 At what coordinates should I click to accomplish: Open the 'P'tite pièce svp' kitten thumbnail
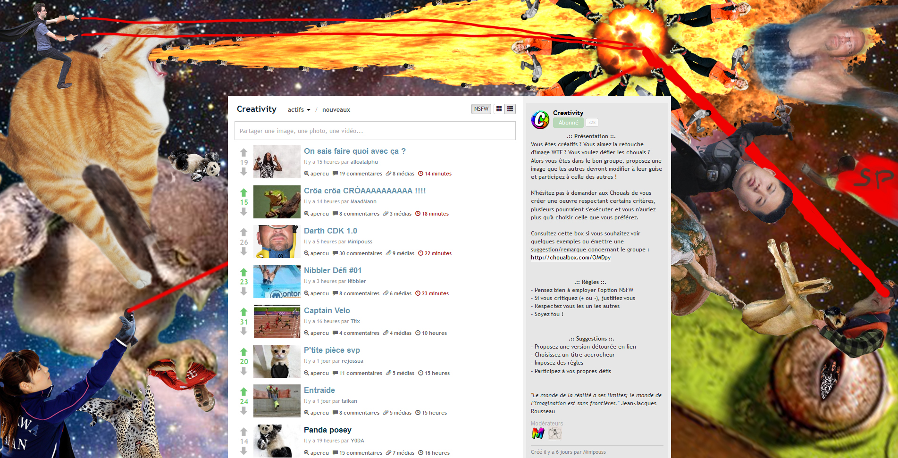point(277,361)
